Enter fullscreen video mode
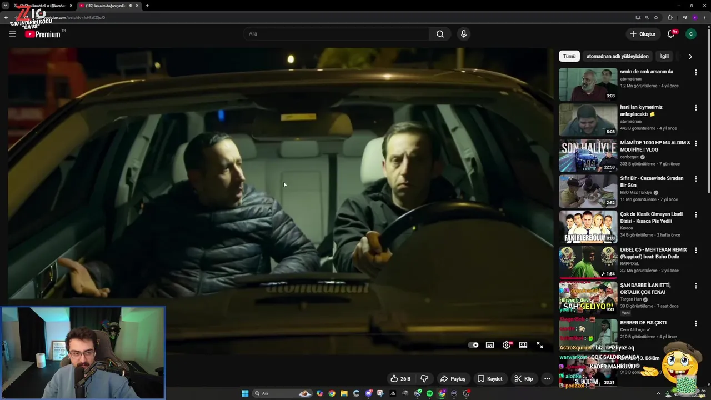Viewport: 711px width, 400px height. click(540, 345)
